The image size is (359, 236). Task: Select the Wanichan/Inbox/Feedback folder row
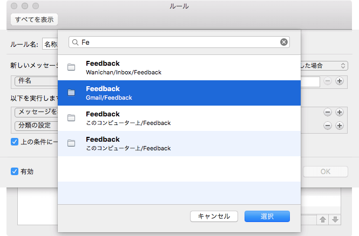pos(178,67)
